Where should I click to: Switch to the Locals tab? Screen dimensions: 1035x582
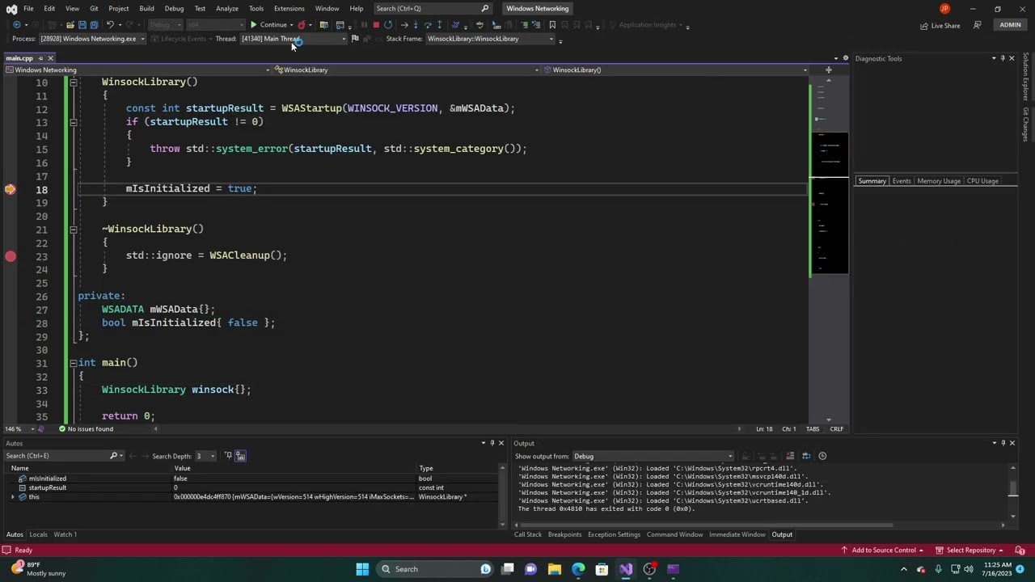point(38,534)
